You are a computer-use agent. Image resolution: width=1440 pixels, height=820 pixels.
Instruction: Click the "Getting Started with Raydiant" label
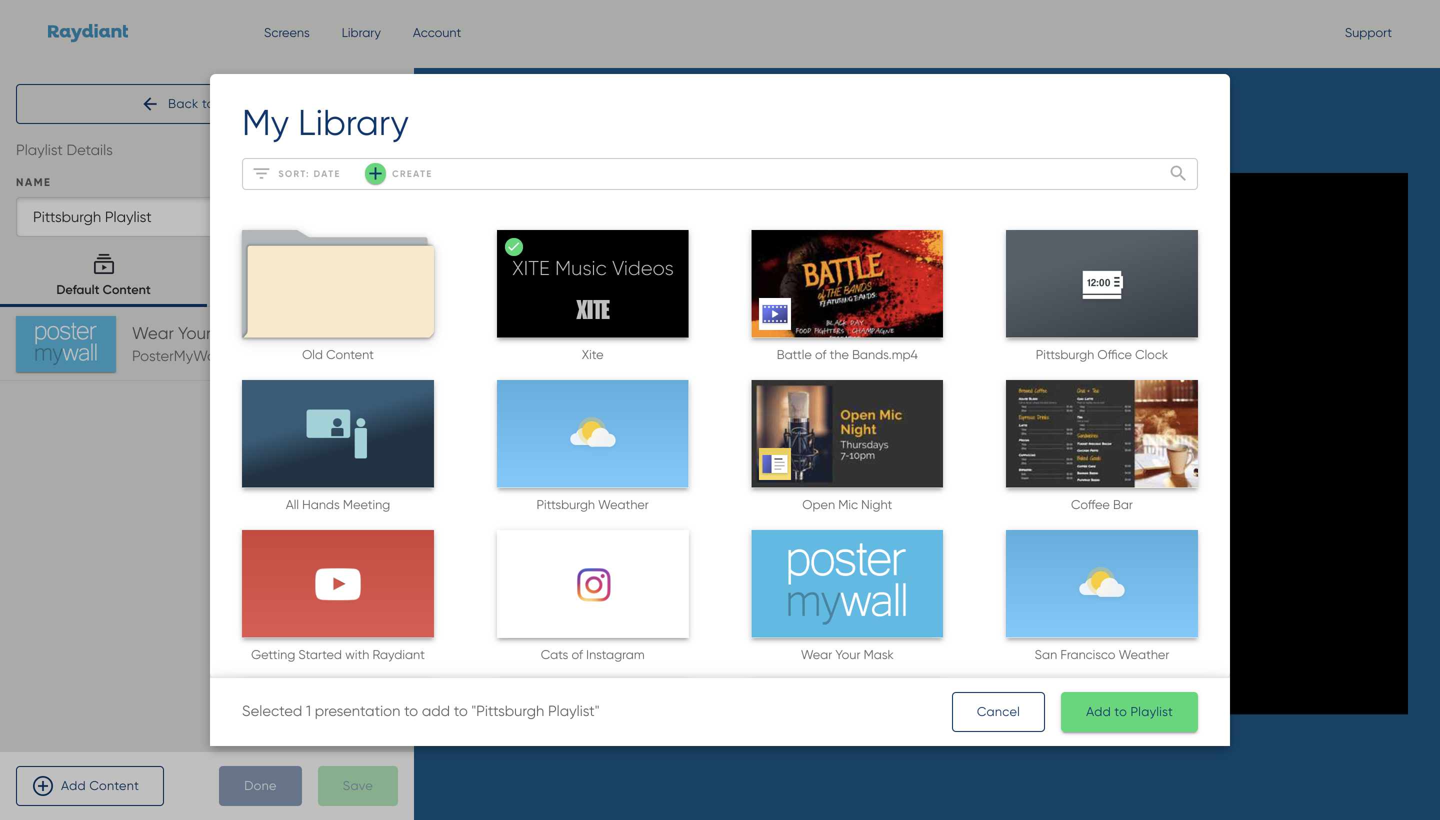337,654
